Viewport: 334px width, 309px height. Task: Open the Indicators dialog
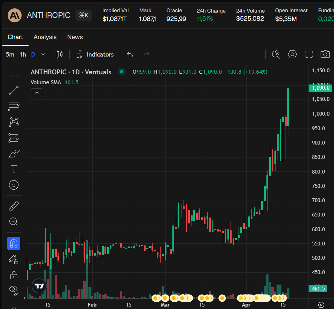[x=95, y=54]
